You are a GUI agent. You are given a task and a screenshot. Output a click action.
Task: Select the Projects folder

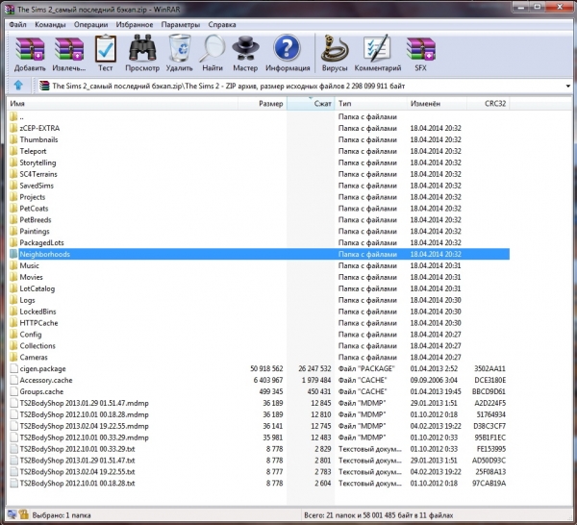point(33,197)
